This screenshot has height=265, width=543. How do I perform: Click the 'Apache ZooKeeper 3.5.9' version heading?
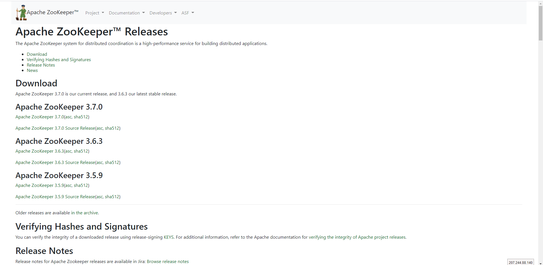(x=59, y=175)
